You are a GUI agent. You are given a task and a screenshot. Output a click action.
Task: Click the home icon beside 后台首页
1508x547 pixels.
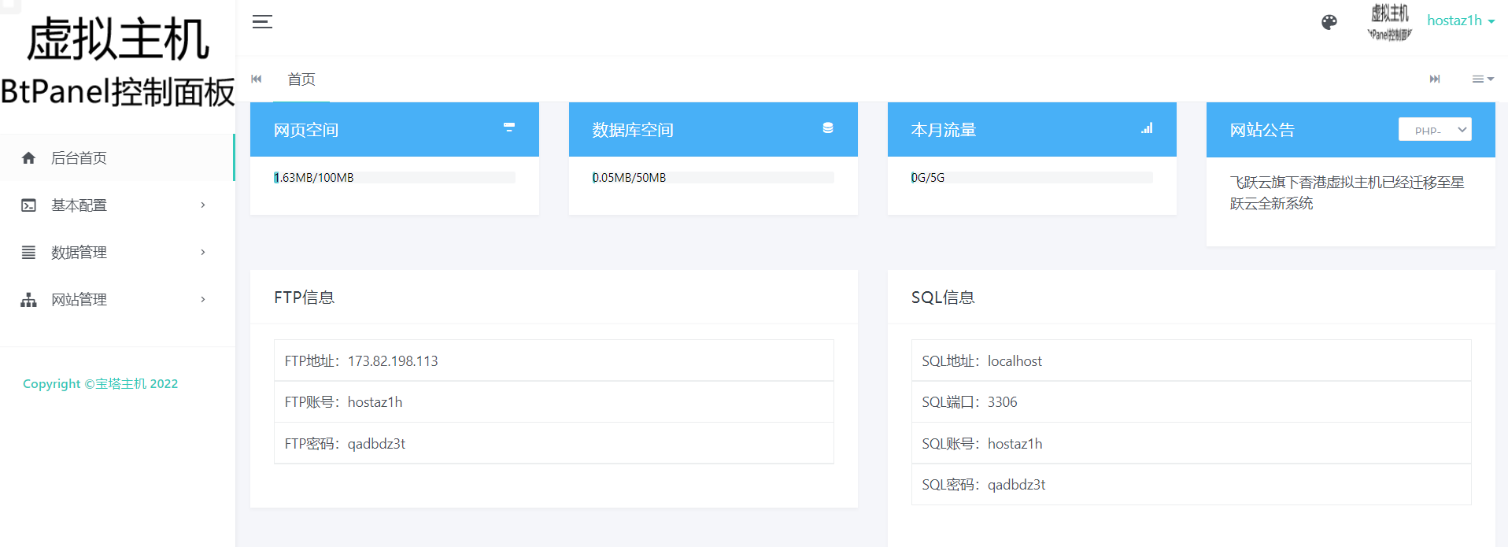tap(29, 158)
